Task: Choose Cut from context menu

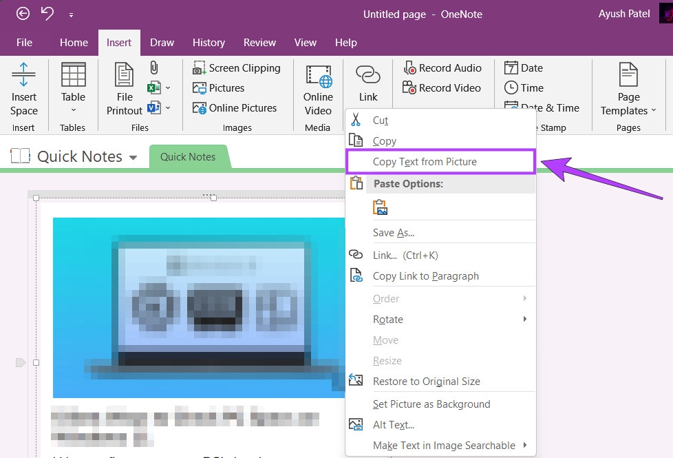Action: pos(441,120)
